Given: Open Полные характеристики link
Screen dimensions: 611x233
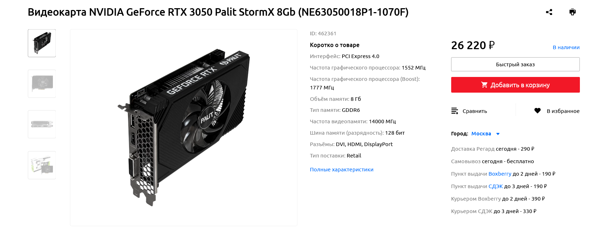Looking at the screenshot, I should (x=341, y=170).
